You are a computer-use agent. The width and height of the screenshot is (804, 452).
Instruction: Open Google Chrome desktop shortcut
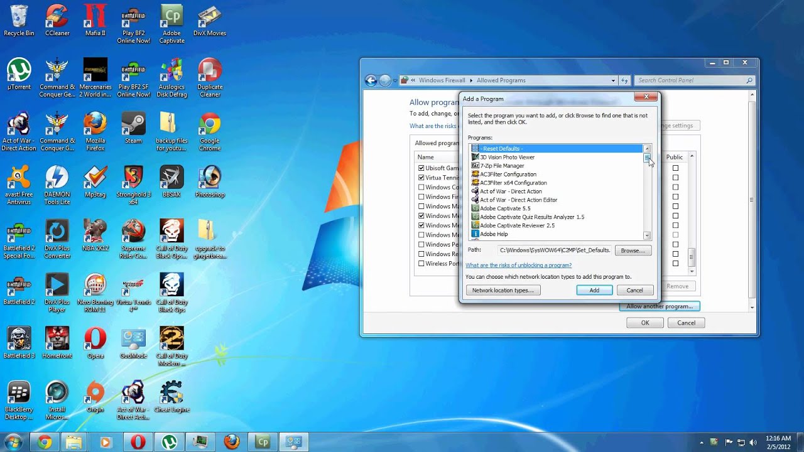pos(210,131)
